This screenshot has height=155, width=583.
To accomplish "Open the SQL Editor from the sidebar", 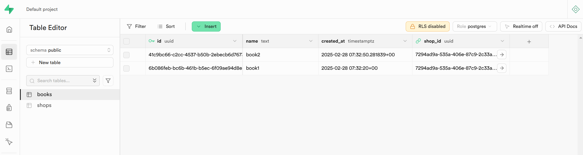I will (9, 69).
